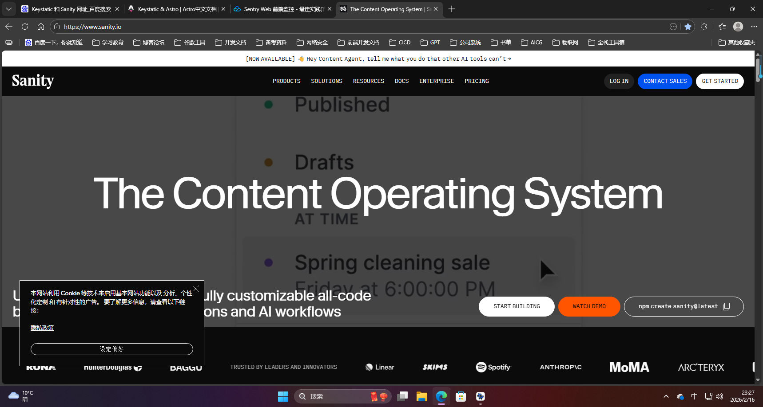Image resolution: width=763 pixels, height=407 pixels.
Task: Open the 谷歌工具 bookmark folder
Action: point(190,43)
